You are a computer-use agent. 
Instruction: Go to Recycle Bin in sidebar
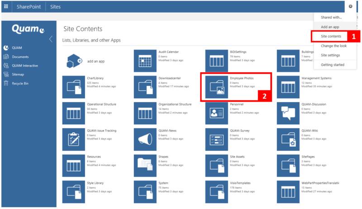pos(20,83)
